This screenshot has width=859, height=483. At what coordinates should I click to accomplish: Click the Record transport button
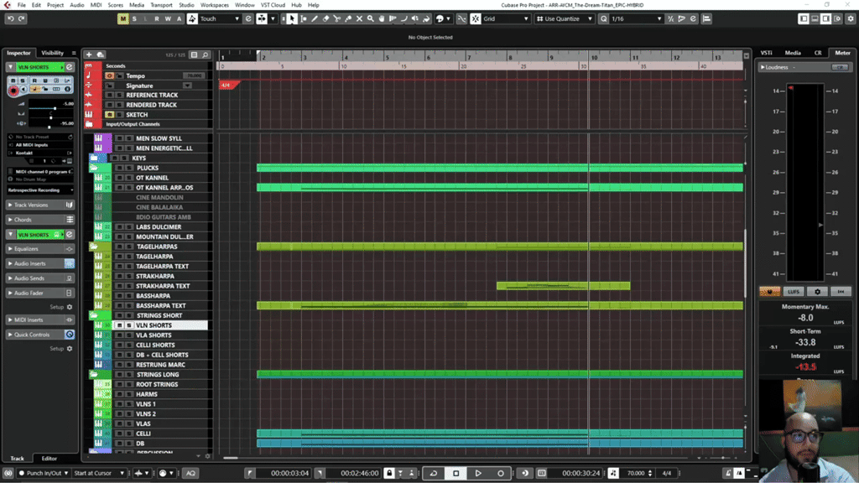point(501,473)
